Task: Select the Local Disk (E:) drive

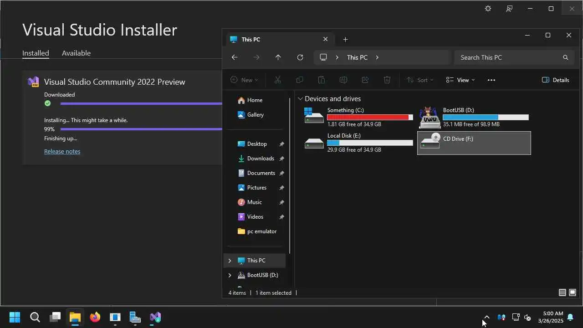Action: point(359,143)
